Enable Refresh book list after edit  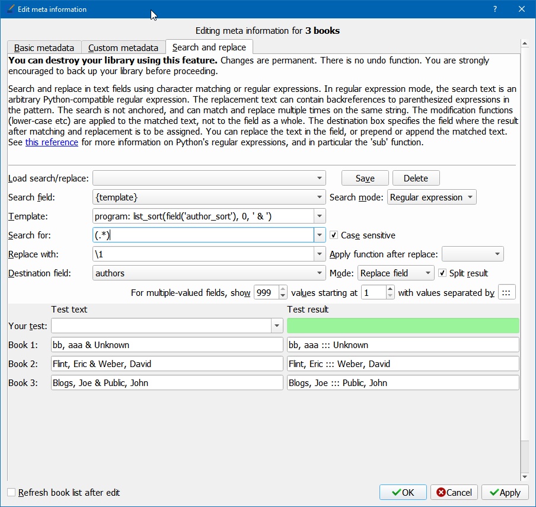tap(12, 492)
